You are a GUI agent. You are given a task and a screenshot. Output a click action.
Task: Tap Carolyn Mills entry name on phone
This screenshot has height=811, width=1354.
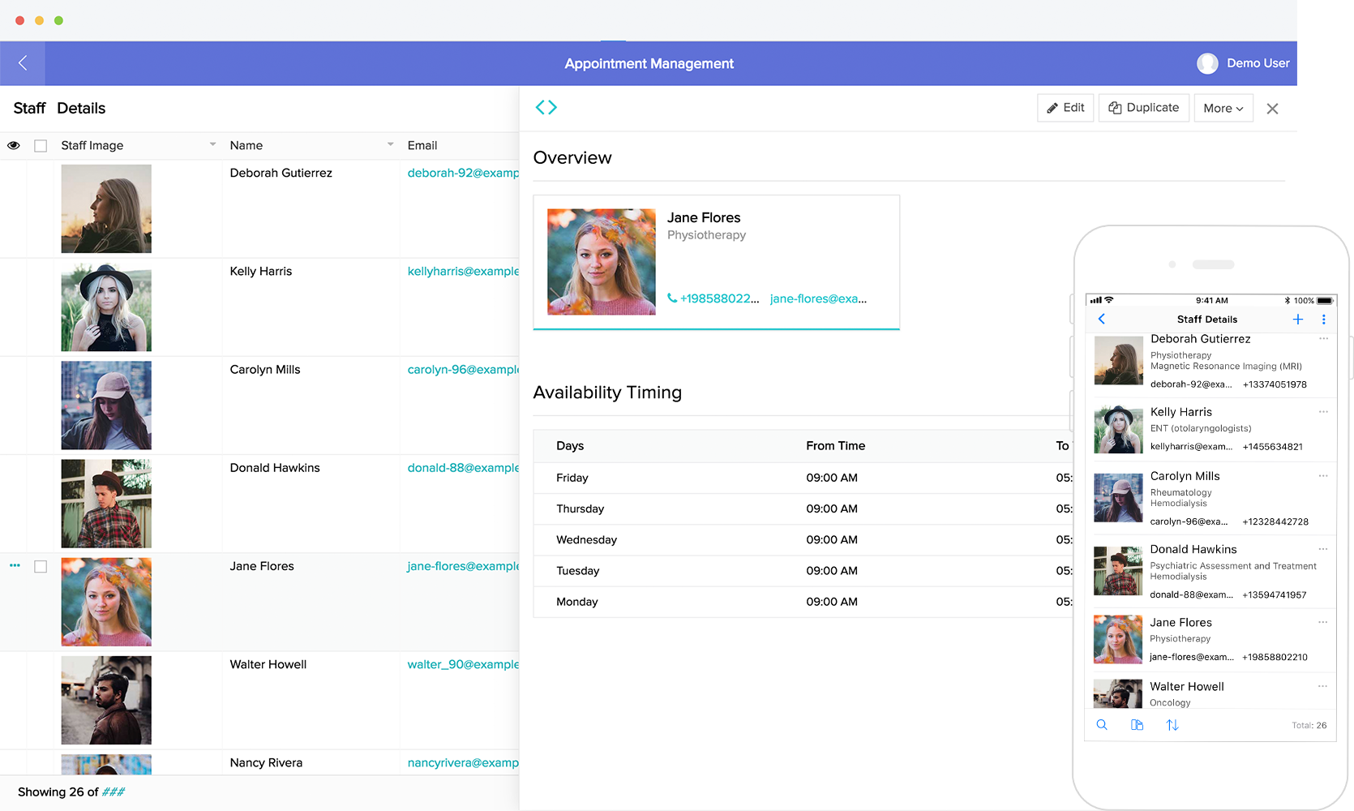coord(1185,476)
